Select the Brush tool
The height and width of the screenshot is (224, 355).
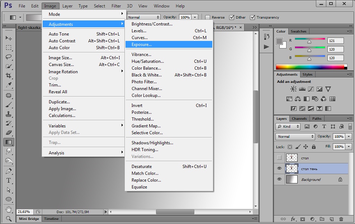[x=9, y=105]
